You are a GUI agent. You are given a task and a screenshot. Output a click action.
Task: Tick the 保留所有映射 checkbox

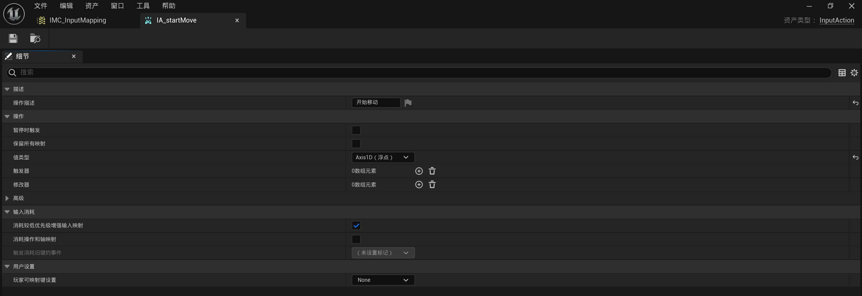coord(356,144)
